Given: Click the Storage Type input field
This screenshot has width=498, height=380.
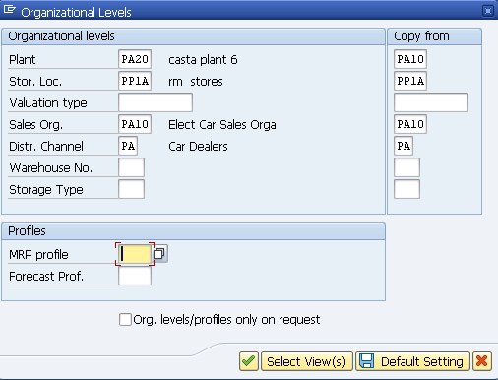Looking at the screenshot, I should pos(131,189).
